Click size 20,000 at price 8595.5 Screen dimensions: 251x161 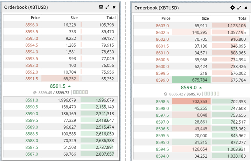click(201, 135)
